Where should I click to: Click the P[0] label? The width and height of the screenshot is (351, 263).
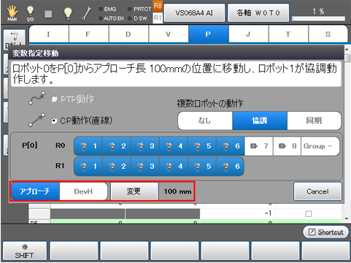click(x=30, y=145)
